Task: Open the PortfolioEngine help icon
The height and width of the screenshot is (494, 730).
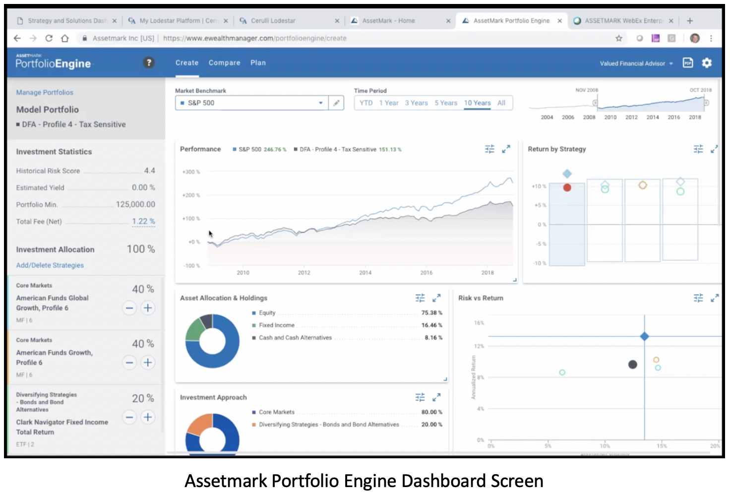Action: 149,63
